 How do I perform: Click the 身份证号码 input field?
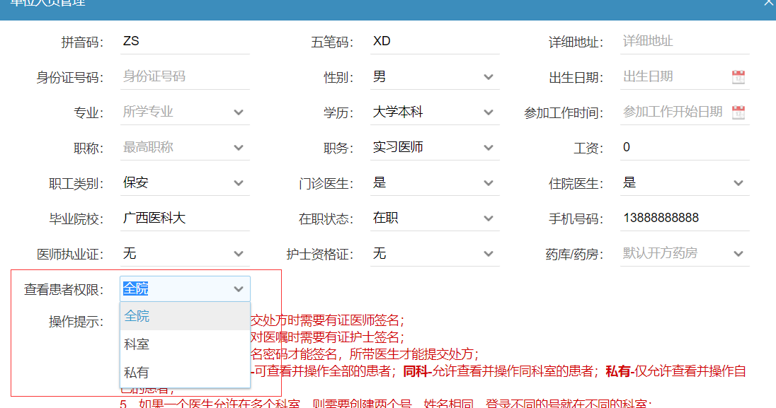184,76
